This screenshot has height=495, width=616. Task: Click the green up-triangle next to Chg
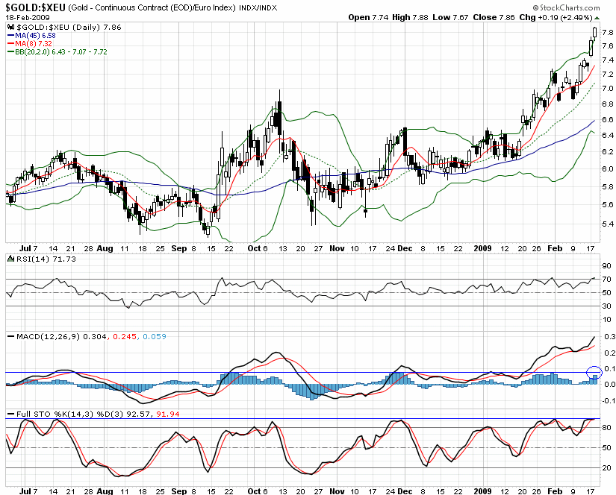pyautogui.click(x=597, y=18)
